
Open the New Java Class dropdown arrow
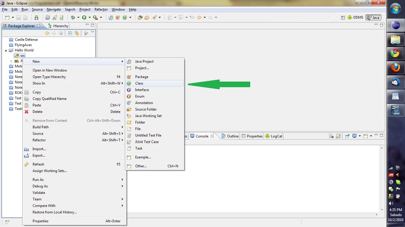click(130, 18)
